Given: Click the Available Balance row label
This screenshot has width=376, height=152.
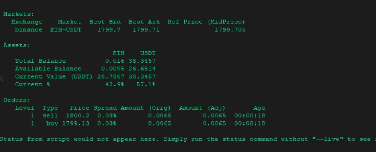Looking at the screenshot, I should pyautogui.click(x=48, y=69).
